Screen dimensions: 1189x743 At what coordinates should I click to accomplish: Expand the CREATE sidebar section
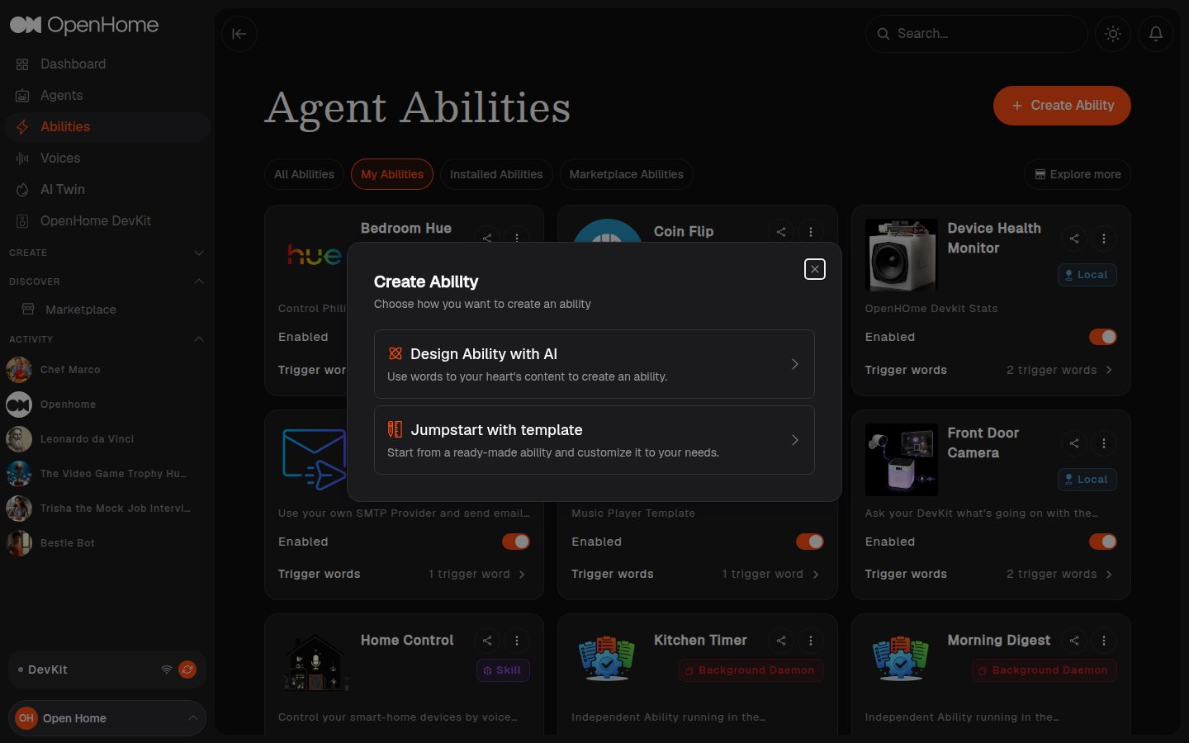pyautogui.click(x=198, y=253)
